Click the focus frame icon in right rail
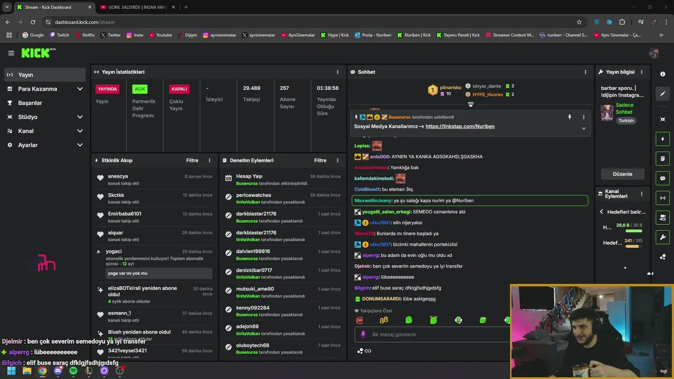The height and width of the screenshot is (379, 674). pyautogui.click(x=662, y=119)
